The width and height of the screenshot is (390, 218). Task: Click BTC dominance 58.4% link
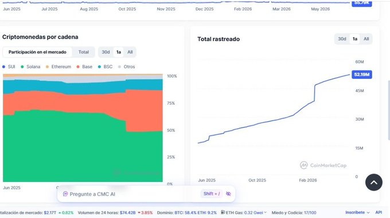click(x=185, y=212)
